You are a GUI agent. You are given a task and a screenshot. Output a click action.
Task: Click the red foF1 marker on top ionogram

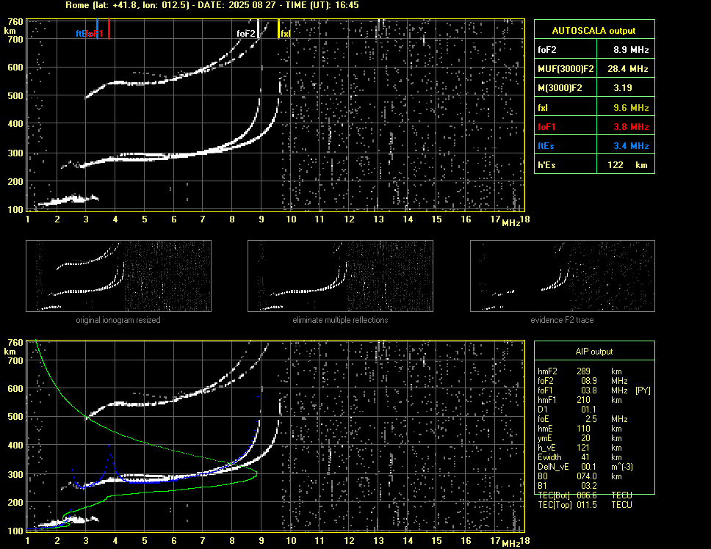coord(109,29)
